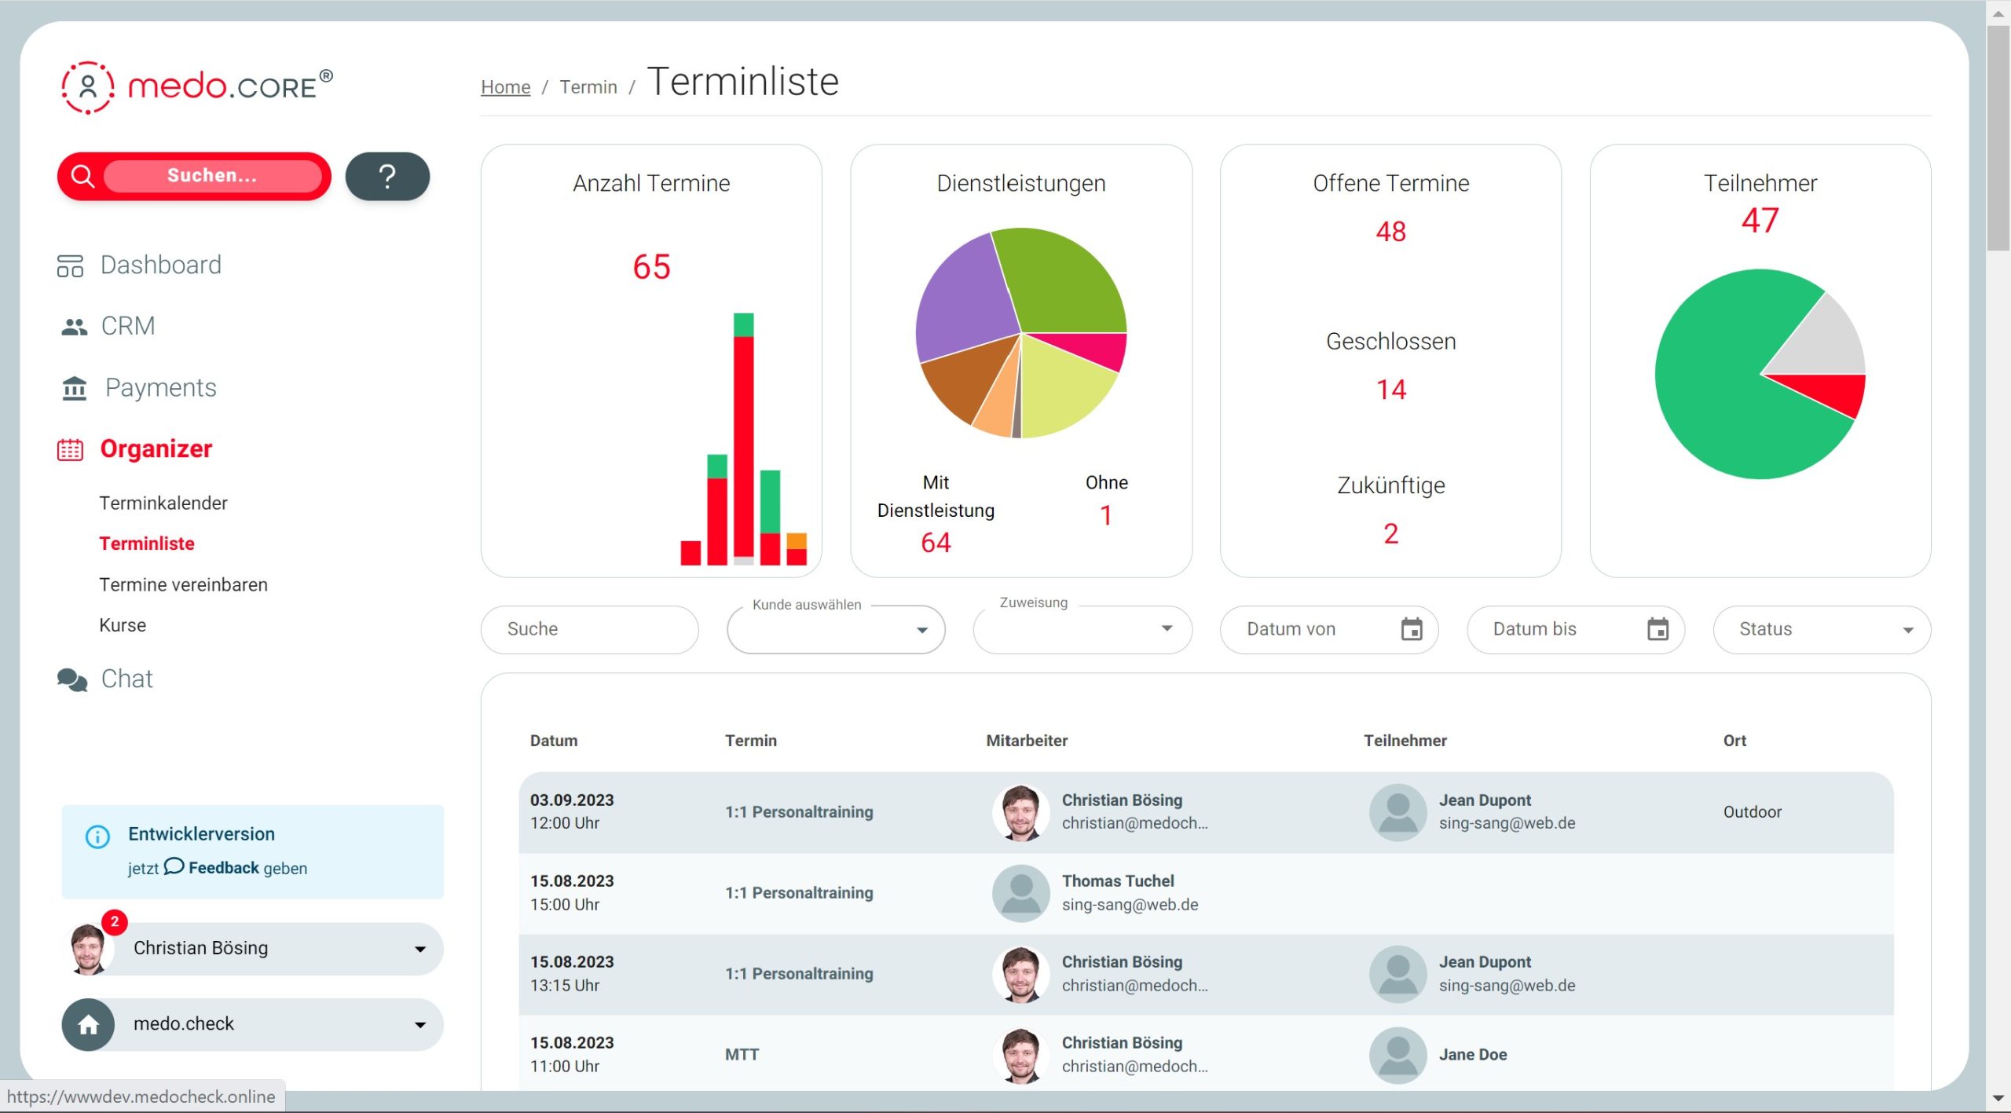Expand the Kunde auswählen dropdown
The image size is (2011, 1113).
(921, 630)
